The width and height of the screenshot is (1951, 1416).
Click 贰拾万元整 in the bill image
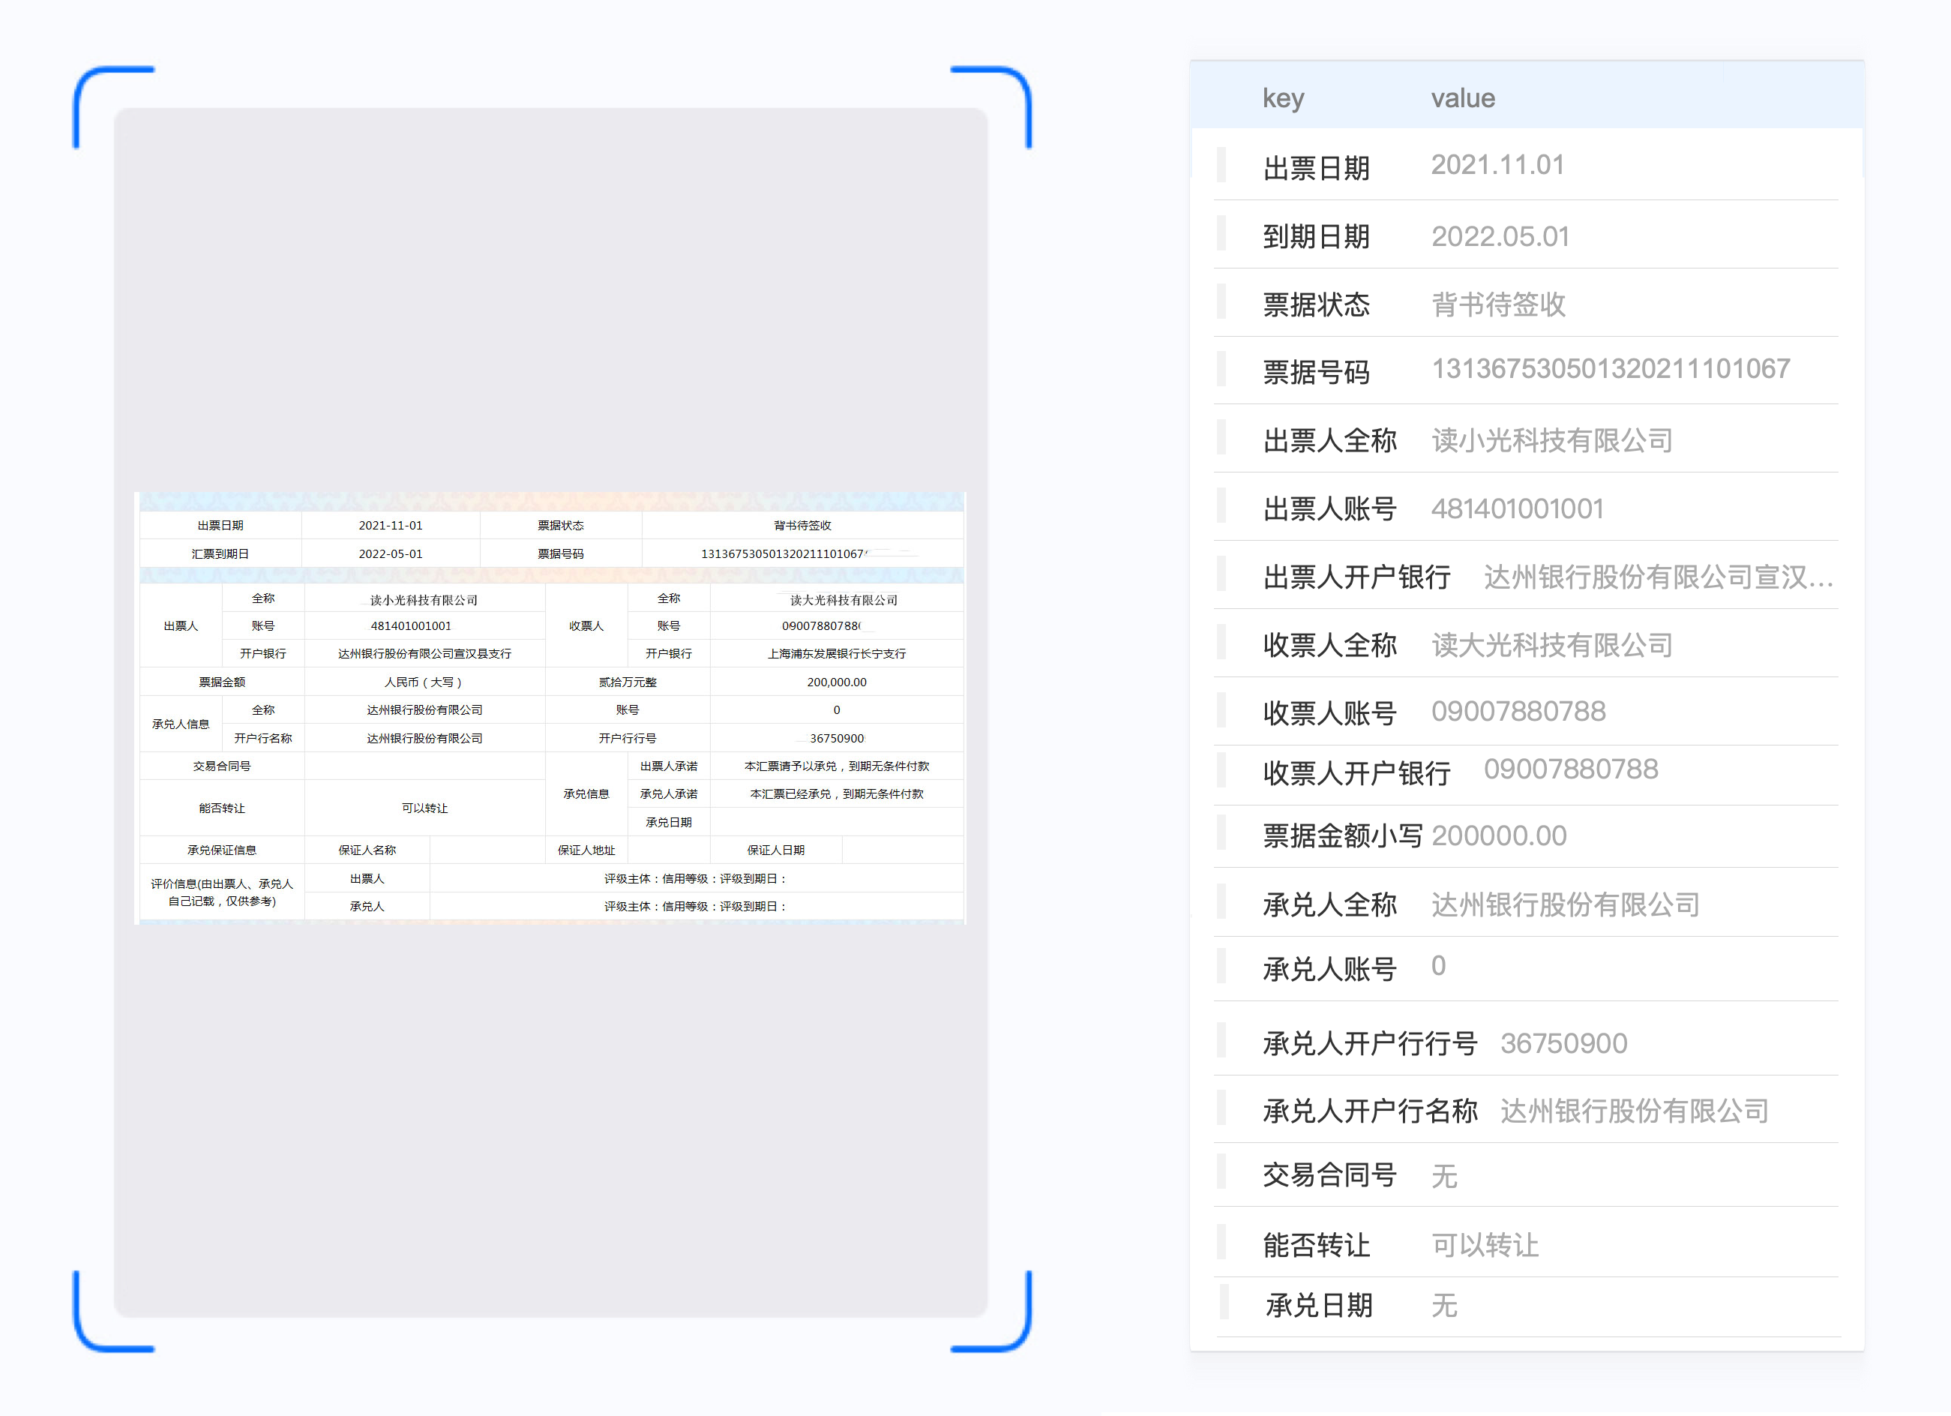coord(628,682)
